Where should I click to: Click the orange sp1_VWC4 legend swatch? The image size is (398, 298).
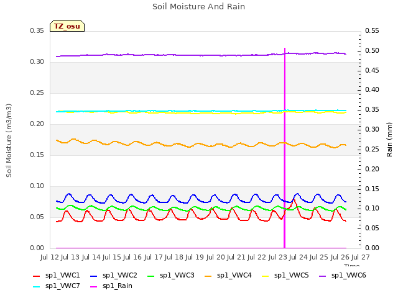[x=208, y=276]
